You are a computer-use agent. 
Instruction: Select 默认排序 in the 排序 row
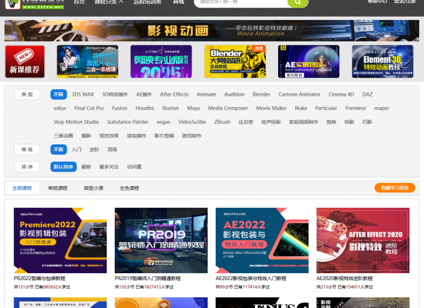click(x=64, y=167)
